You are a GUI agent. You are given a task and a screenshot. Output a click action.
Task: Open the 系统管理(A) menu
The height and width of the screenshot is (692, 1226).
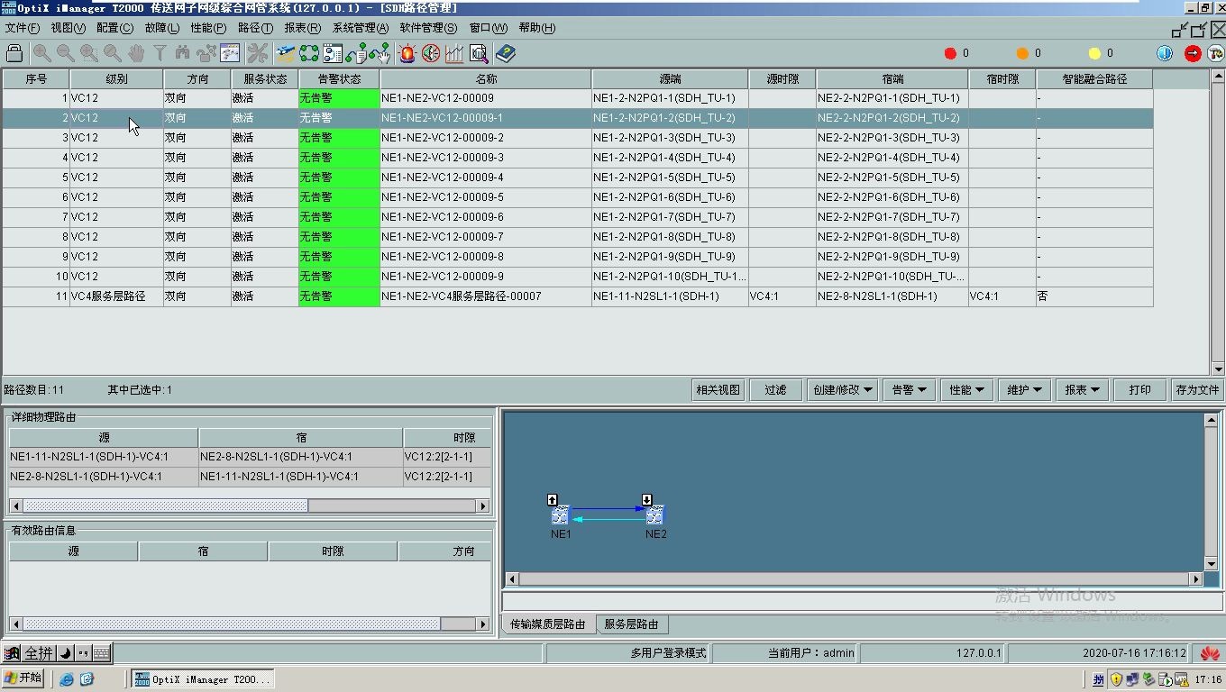click(361, 28)
